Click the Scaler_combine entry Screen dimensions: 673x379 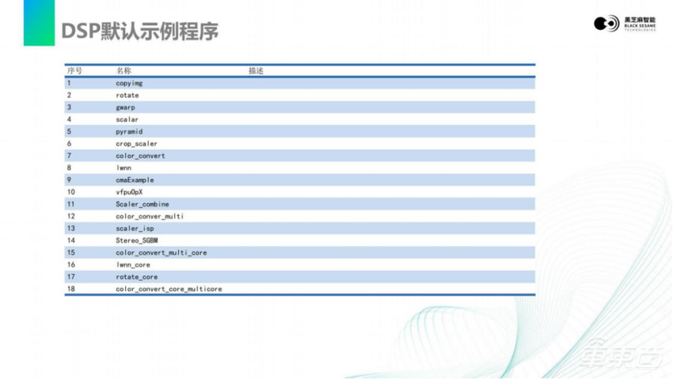click(142, 204)
